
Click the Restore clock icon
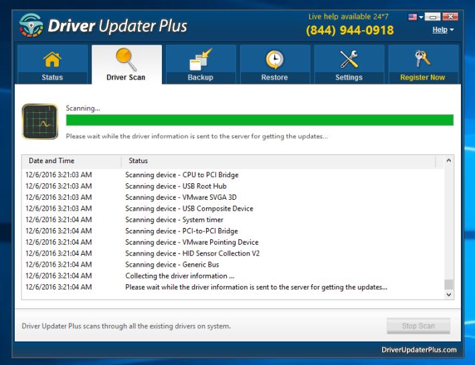pyautogui.click(x=274, y=59)
